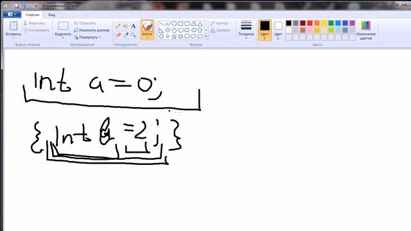Click the Вставить paste clipboard icon
Screen dimensions: 411x231
pos(13,26)
